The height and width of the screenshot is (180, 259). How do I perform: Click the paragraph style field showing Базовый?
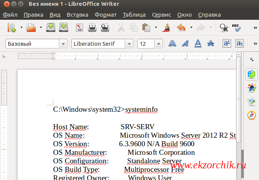33,44
